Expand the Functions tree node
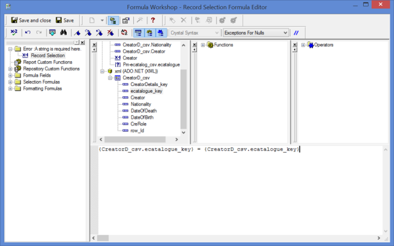This screenshot has width=394, height=246. (x=202, y=45)
